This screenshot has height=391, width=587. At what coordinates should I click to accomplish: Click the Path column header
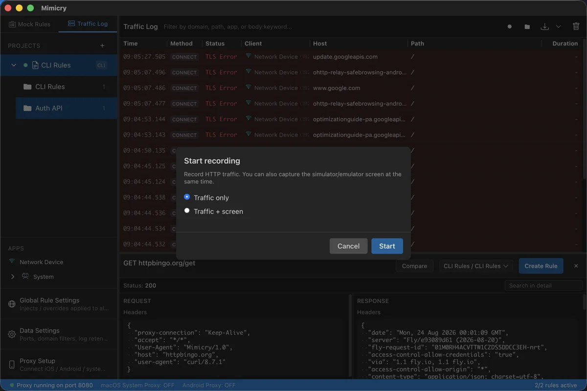[x=417, y=43]
